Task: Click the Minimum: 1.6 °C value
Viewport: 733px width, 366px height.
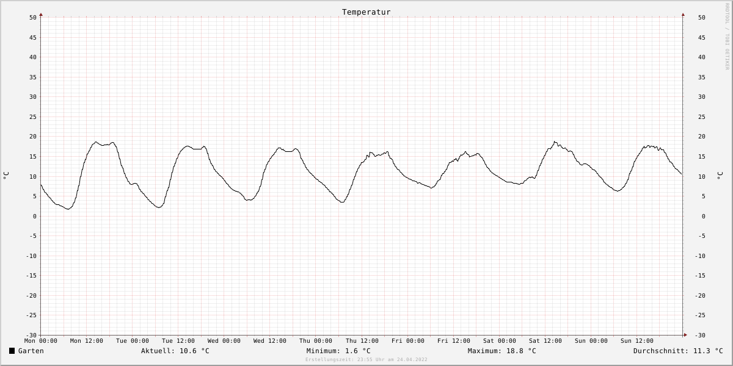Action: tap(338, 351)
